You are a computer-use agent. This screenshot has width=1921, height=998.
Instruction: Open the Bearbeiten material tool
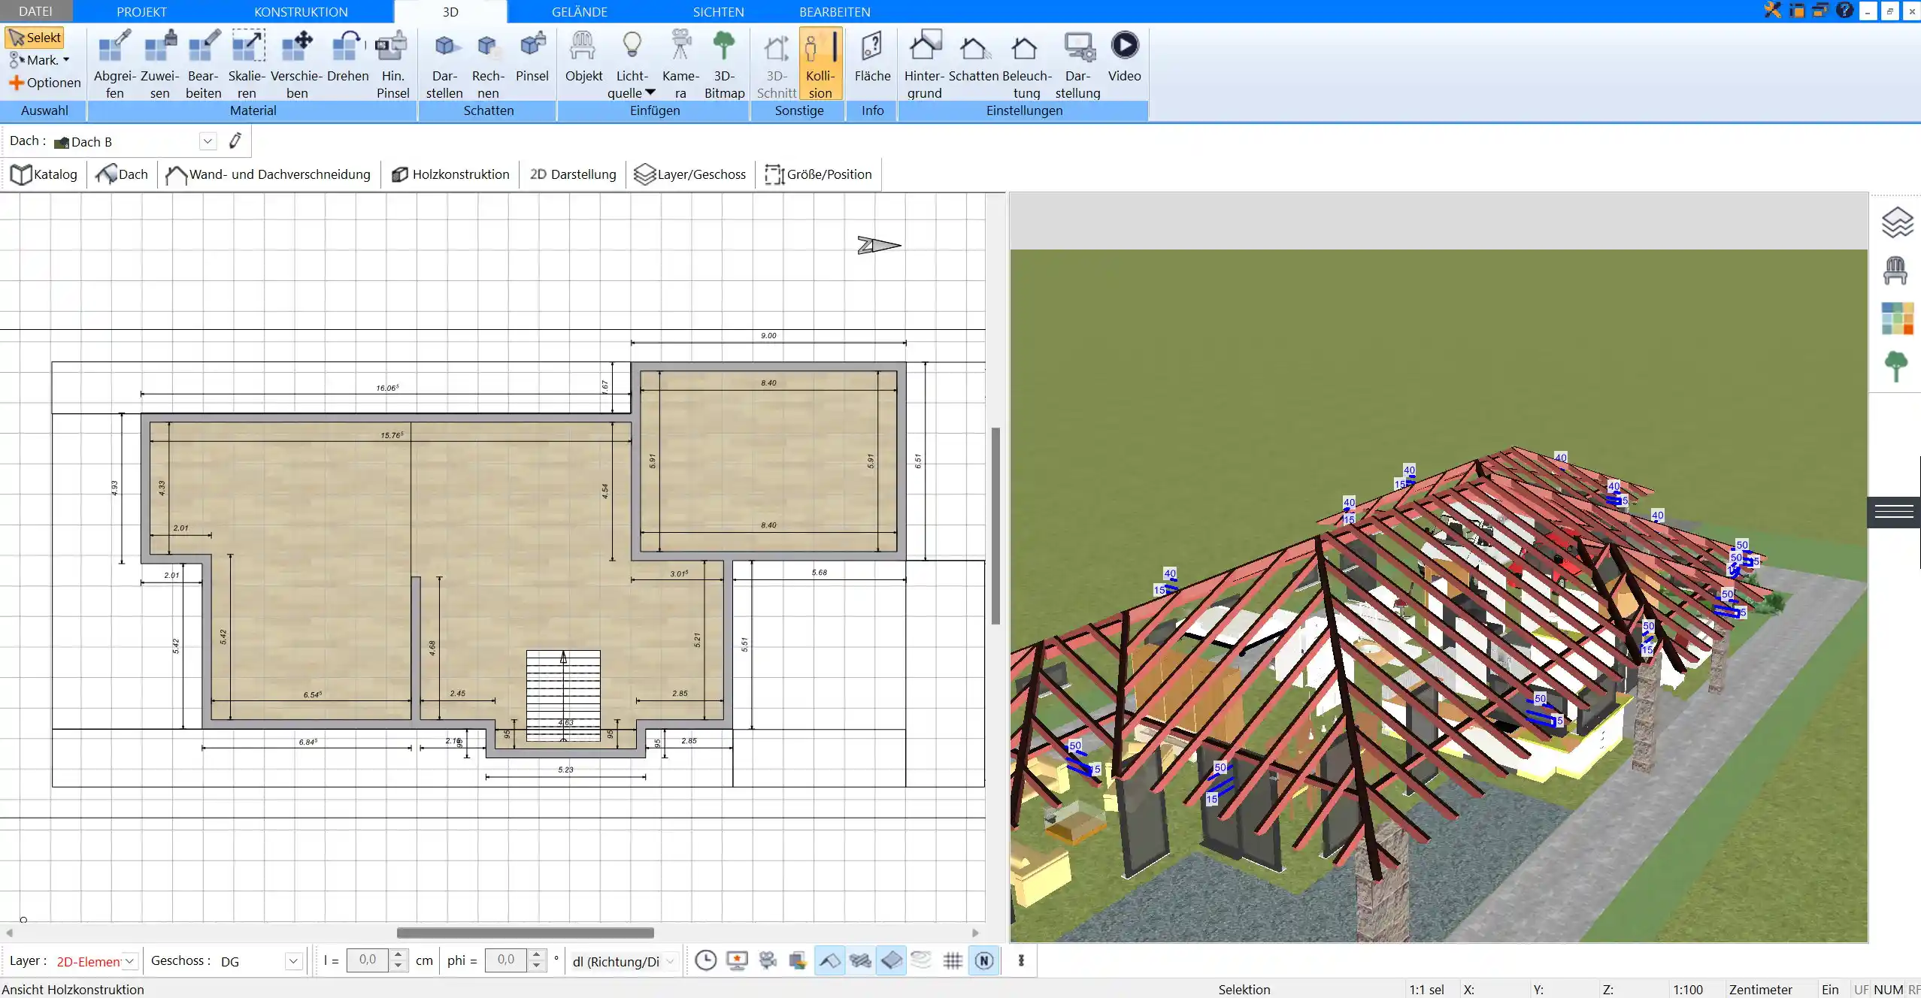pos(204,65)
